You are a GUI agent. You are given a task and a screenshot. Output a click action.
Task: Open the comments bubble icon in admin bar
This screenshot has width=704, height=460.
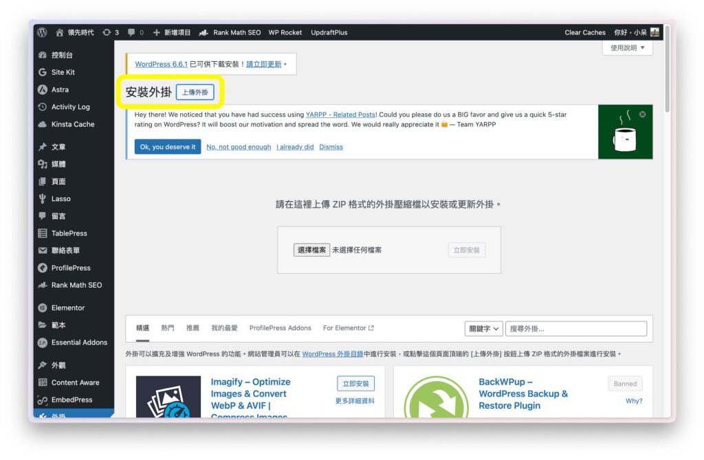131,32
